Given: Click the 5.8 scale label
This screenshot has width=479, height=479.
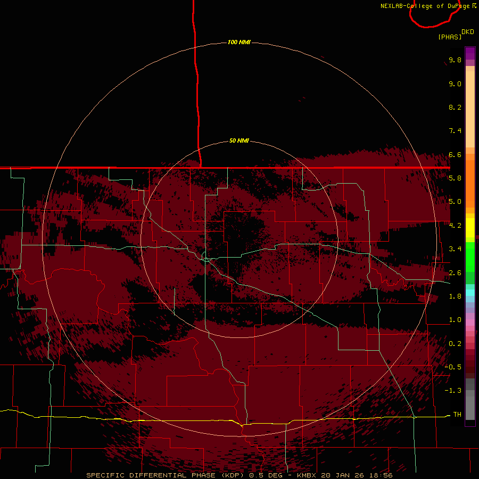Looking at the screenshot, I should point(455,178).
